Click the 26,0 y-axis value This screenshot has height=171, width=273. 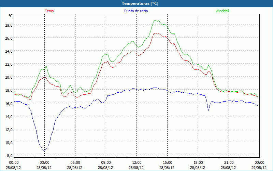pos(9,38)
